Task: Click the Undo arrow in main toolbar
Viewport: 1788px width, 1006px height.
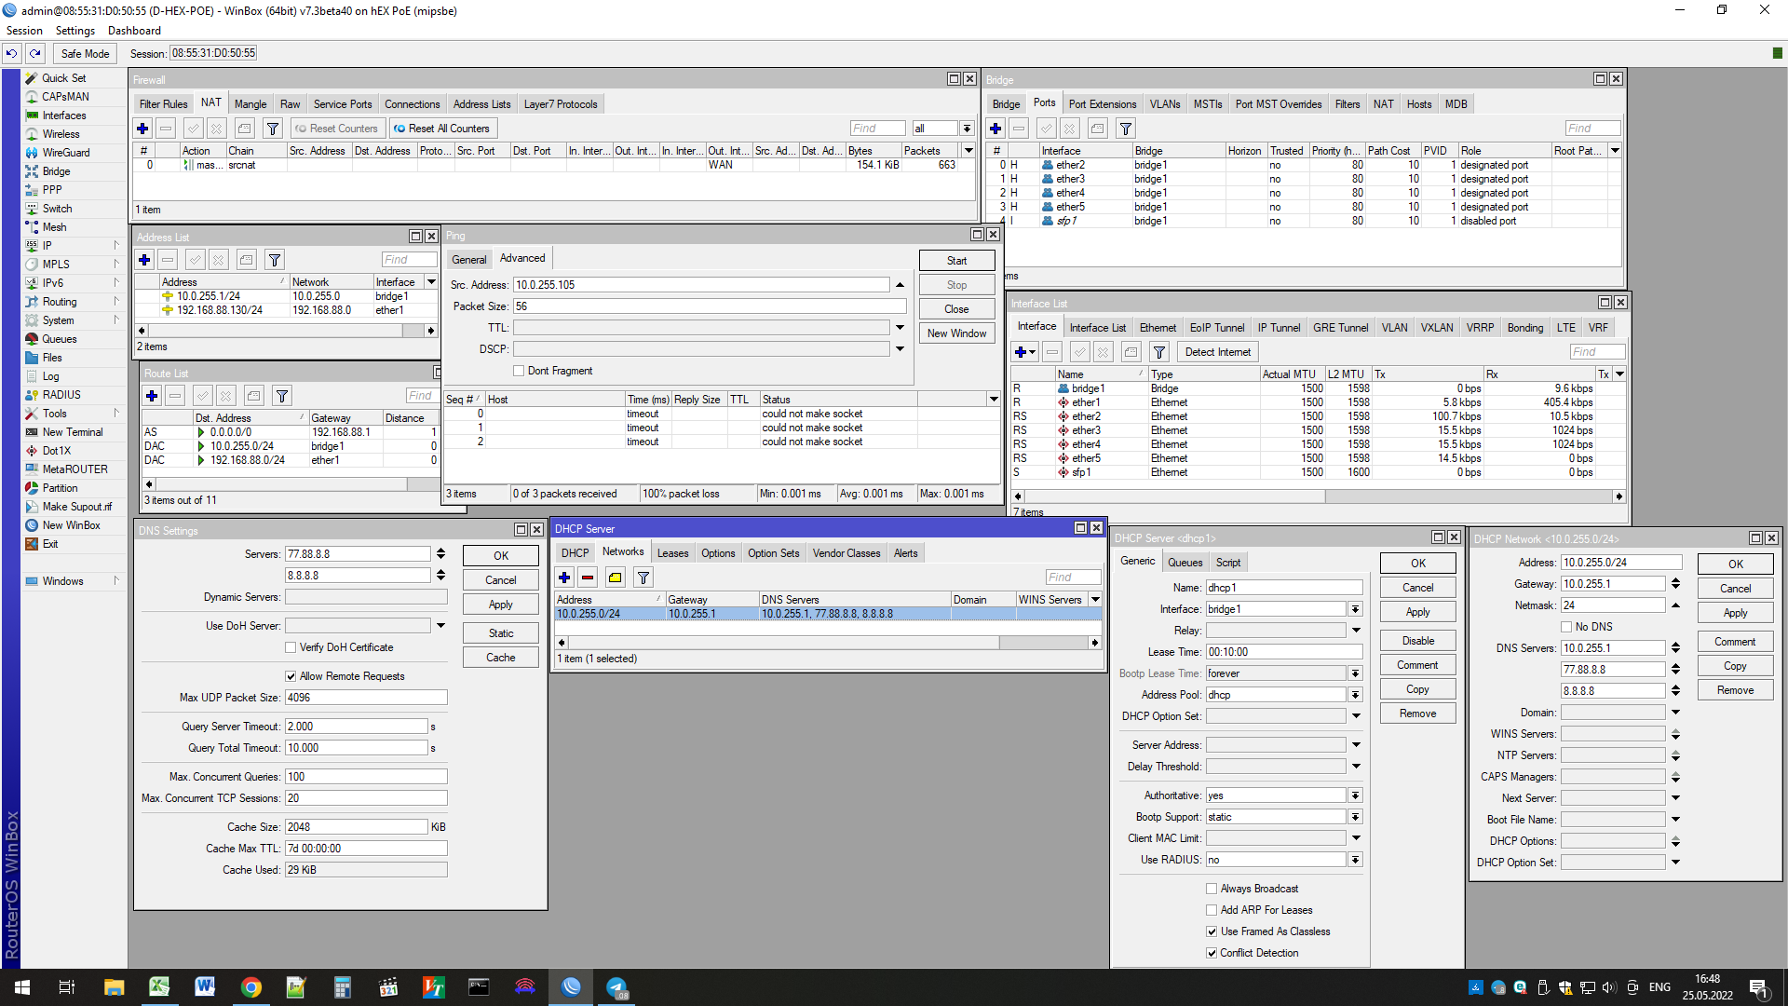Action: [11, 54]
